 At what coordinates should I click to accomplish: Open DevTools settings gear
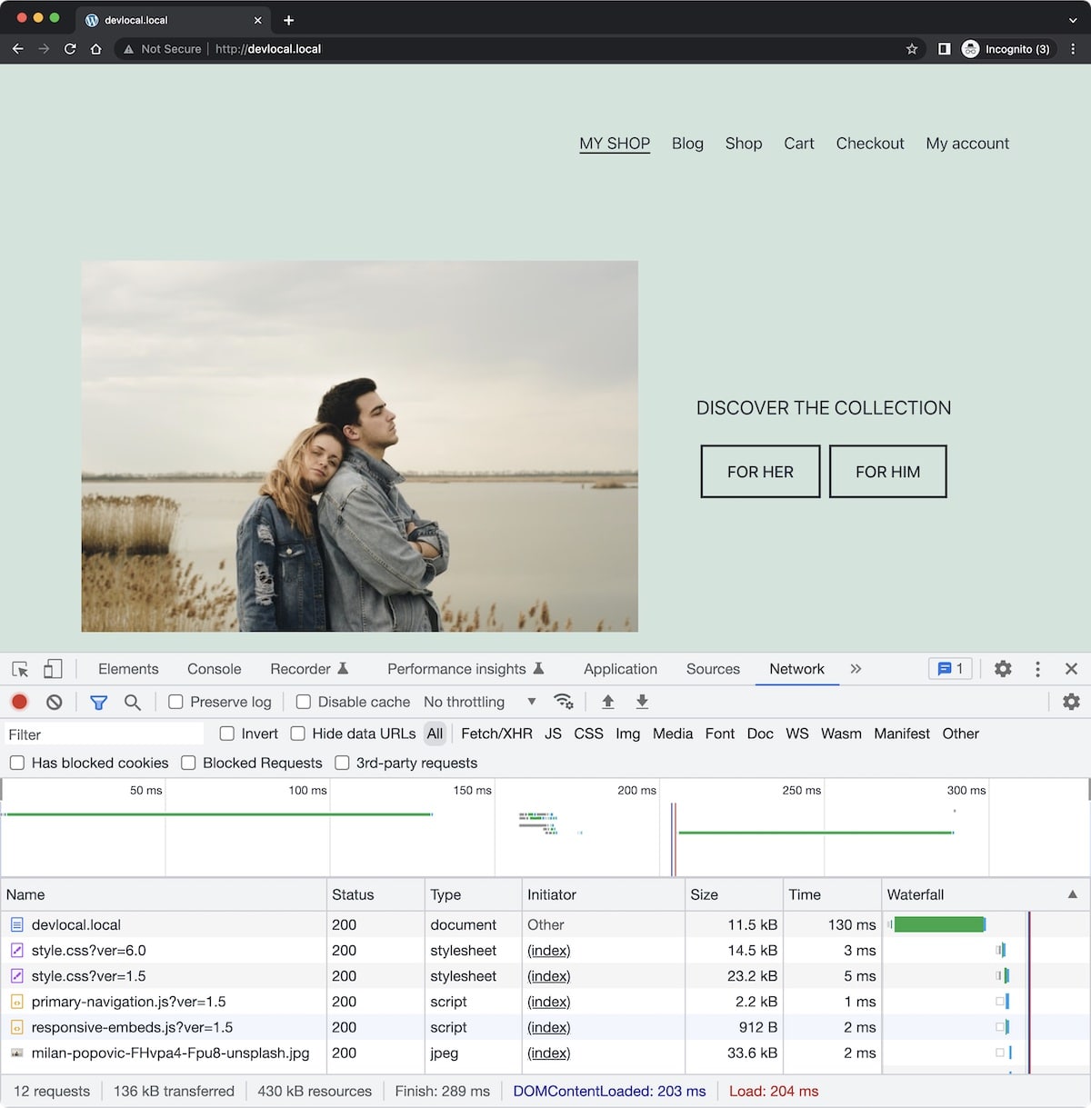point(1003,669)
